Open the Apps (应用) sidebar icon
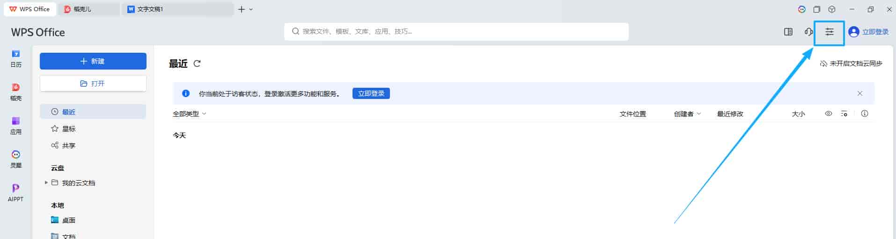The width and height of the screenshot is (896, 239). point(16,126)
